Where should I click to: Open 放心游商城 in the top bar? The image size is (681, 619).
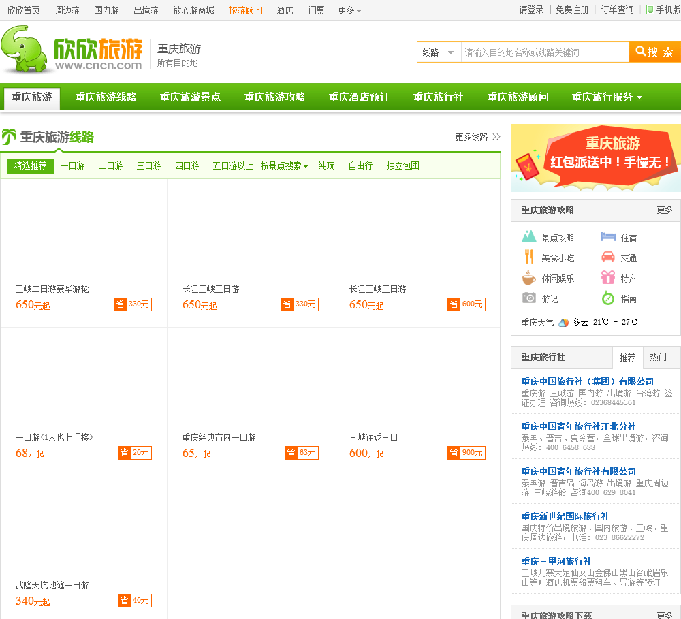pyautogui.click(x=193, y=10)
